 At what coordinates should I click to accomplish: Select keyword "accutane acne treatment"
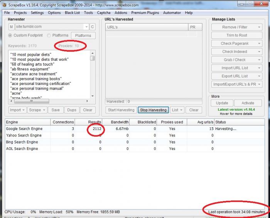click(34, 74)
